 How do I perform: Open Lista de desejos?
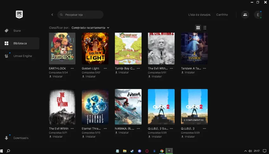click(x=199, y=15)
